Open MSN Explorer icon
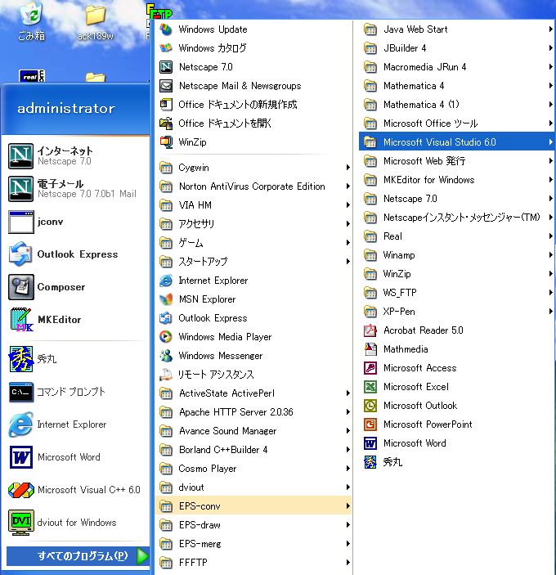This screenshot has height=575, width=556. click(166, 299)
